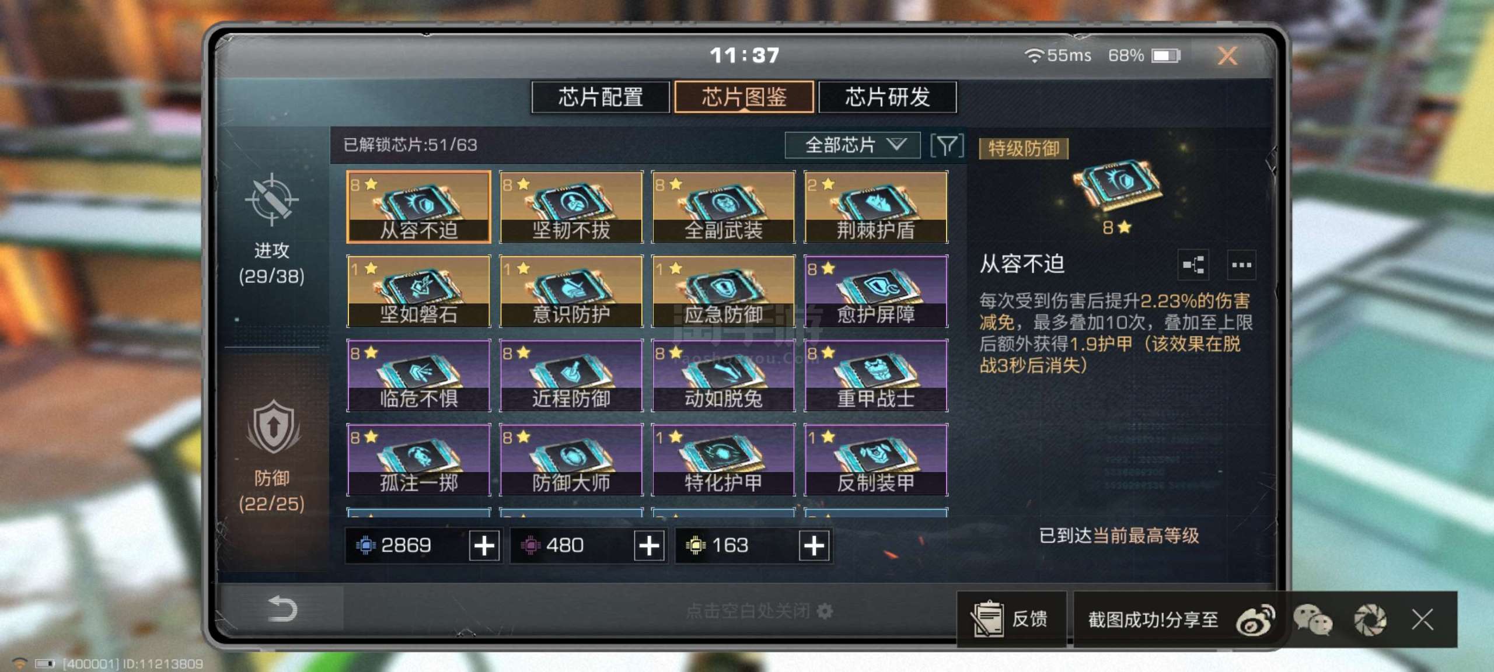Switch to the 芯片研发 tab

click(x=888, y=97)
